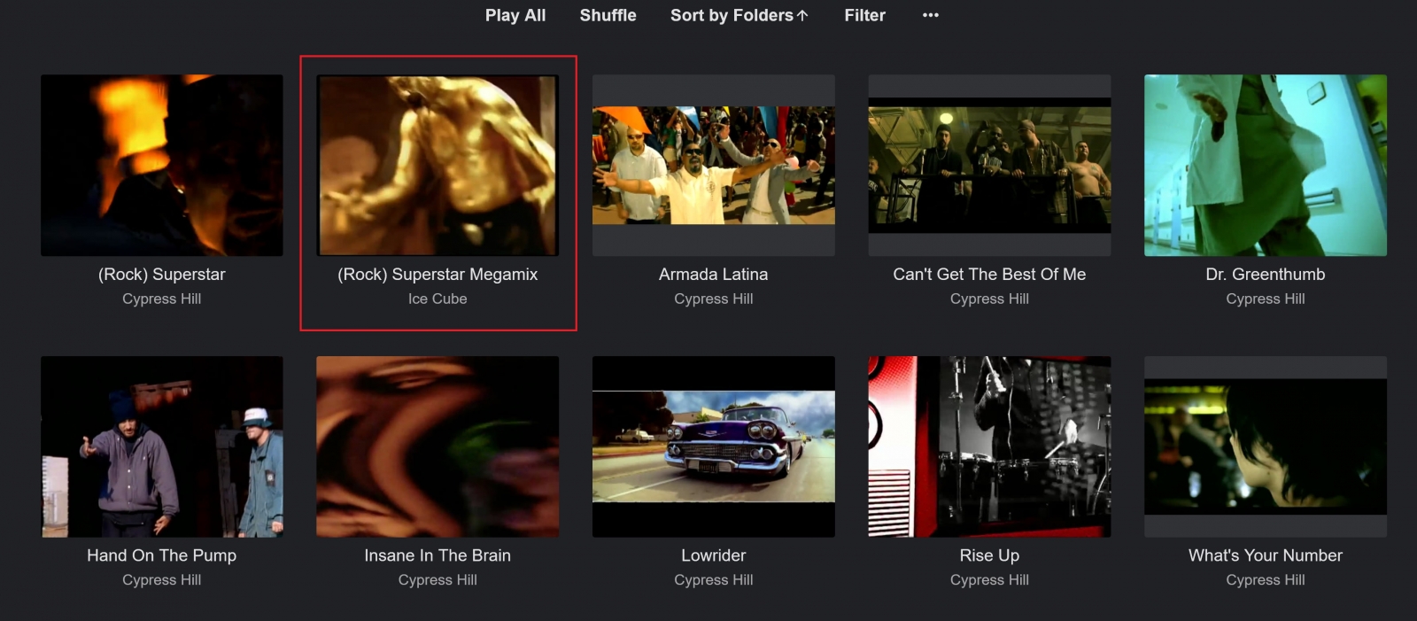This screenshot has height=621, width=1417.
Task: Open the Dr. Greenthumb video thumbnail
Action: (x=1266, y=166)
